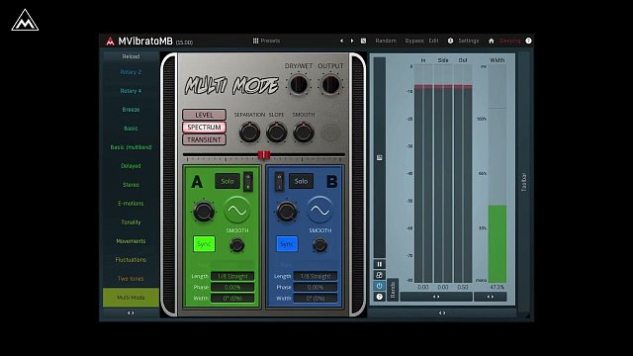This screenshot has width=633, height=356.
Task: Click the small file icon on meter sidebar
Action: pyautogui.click(x=380, y=157)
